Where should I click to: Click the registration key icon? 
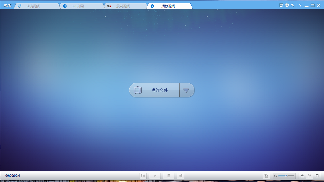coord(293,5)
